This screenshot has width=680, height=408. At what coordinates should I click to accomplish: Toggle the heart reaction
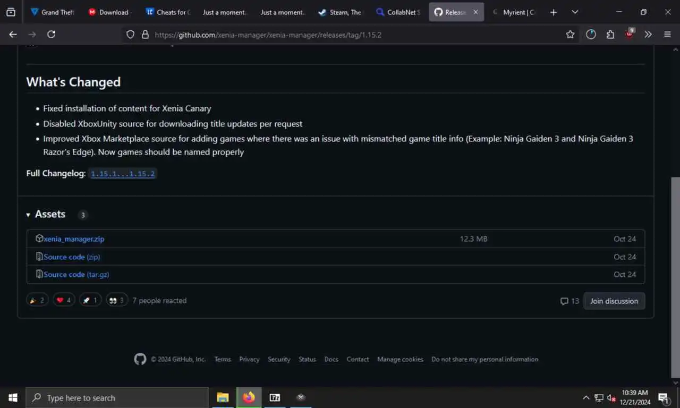coord(64,300)
